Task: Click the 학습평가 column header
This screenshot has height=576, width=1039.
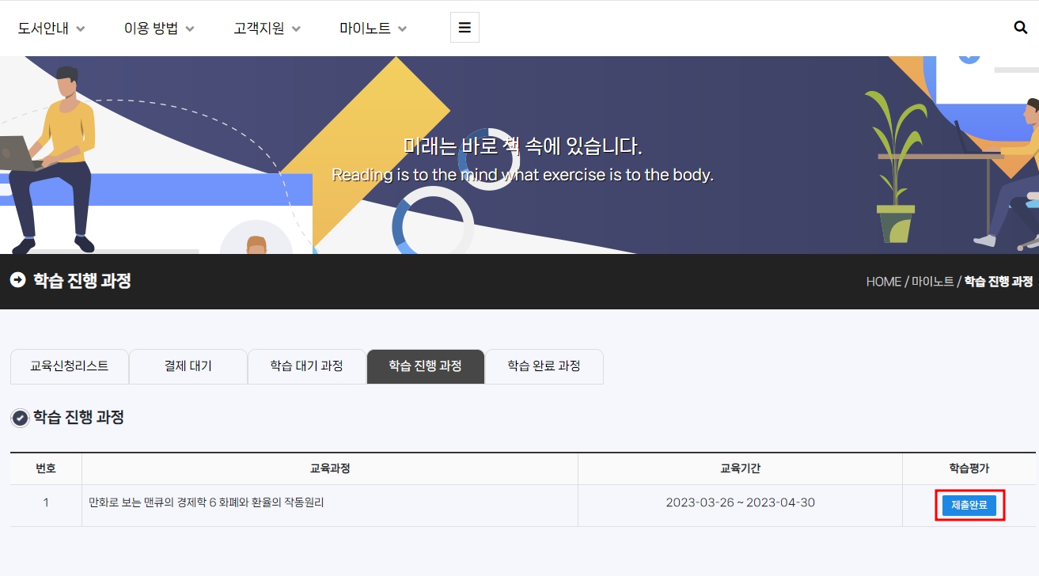Action: click(969, 468)
